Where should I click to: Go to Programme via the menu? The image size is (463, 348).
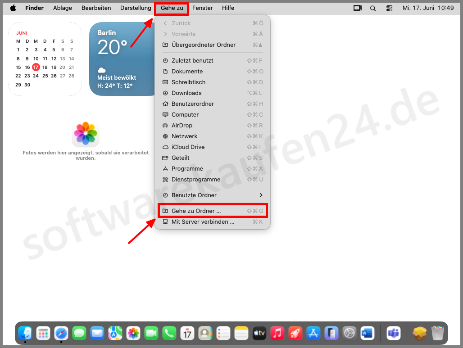point(212,169)
